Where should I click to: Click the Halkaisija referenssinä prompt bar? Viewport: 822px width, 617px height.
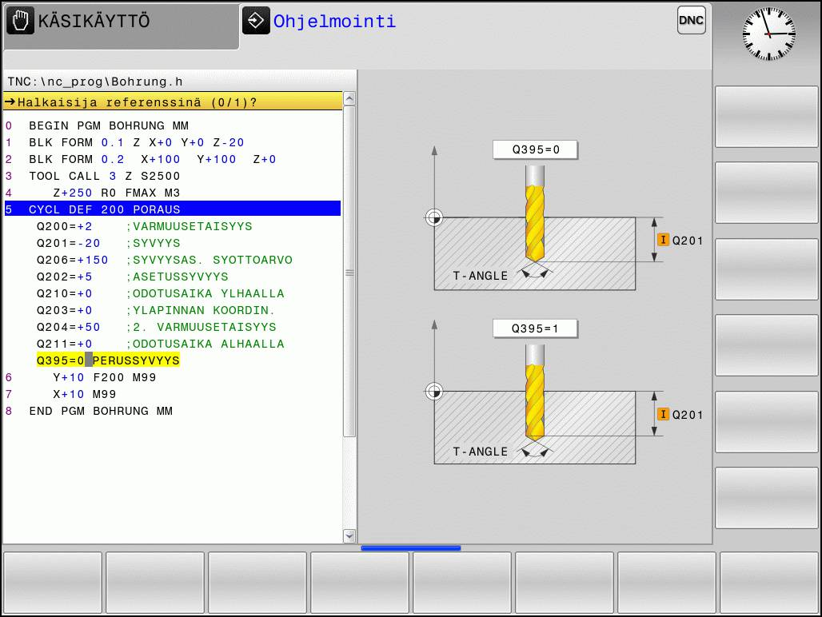[x=173, y=102]
